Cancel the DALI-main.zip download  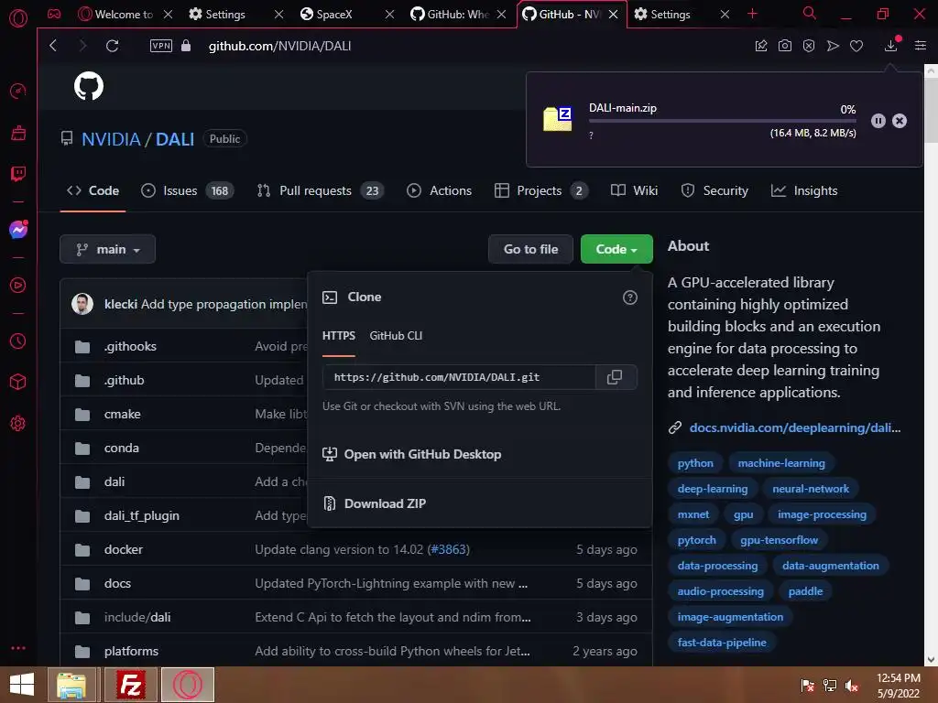tap(900, 121)
